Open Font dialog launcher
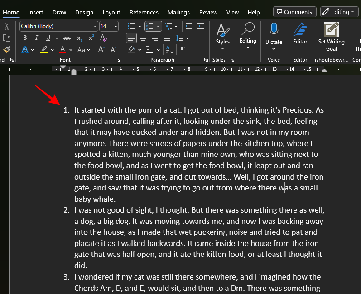This screenshot has width=361, height=294. [119, 60]
